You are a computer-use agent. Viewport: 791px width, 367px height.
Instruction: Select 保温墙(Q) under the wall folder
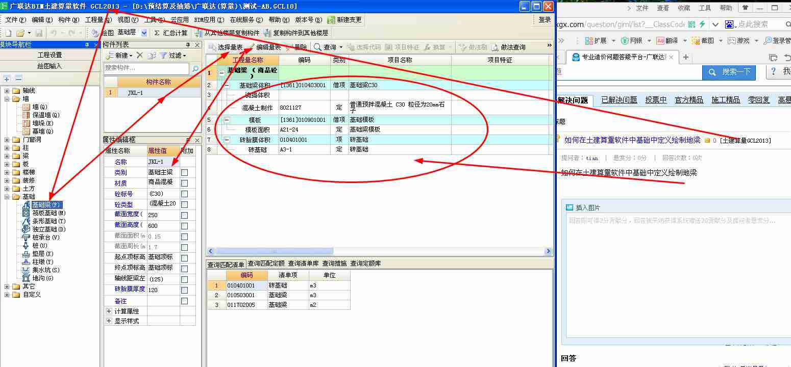coord(46,115)
